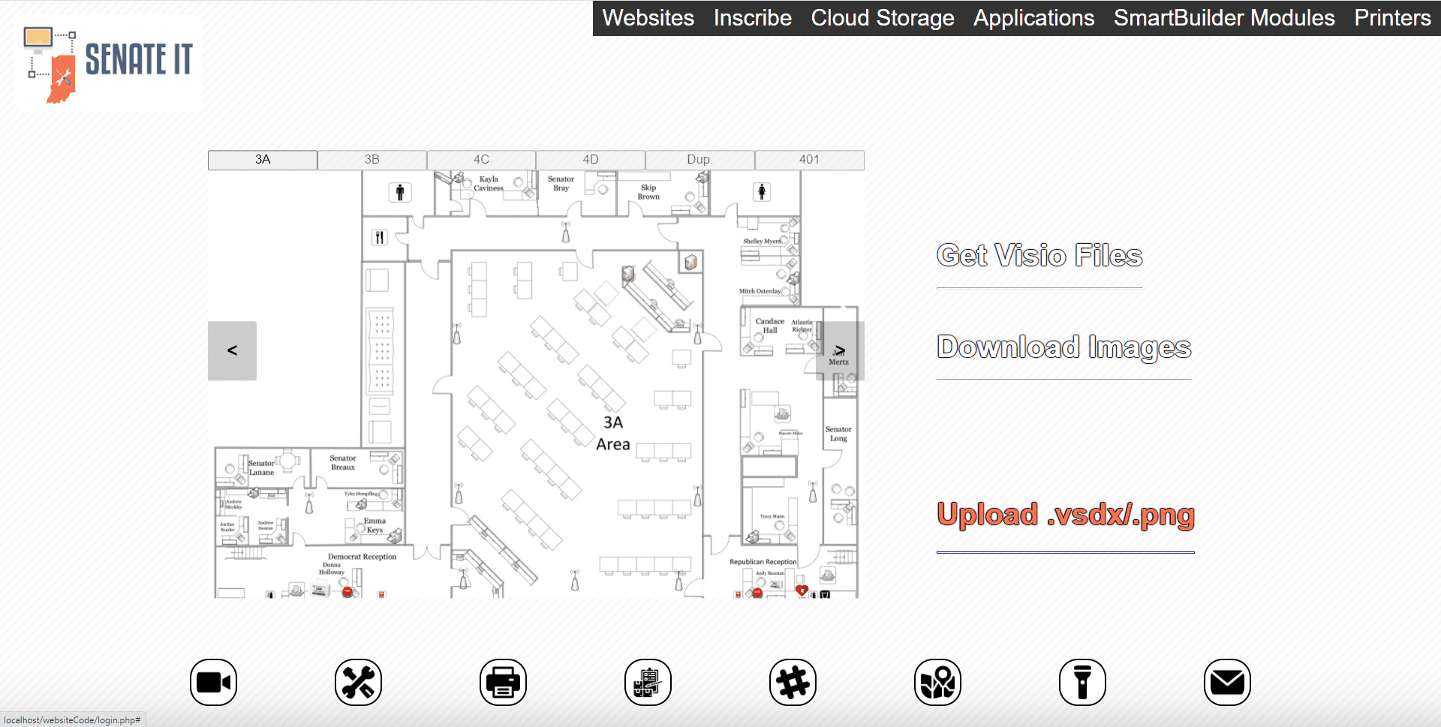Open the map location pin icon
Viewport: 1441px width, 727px height.
937,683
